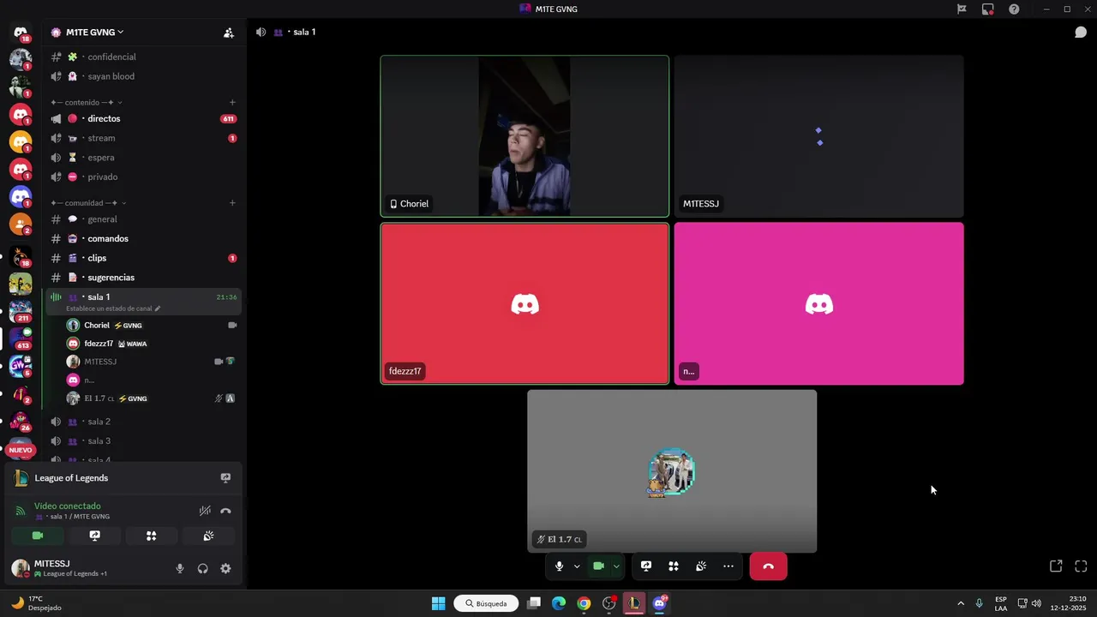Viewport: 1097px width, 617px height.
Task: Join the stream voice channel
Action: pyautogui.click(x=144, y=138)
